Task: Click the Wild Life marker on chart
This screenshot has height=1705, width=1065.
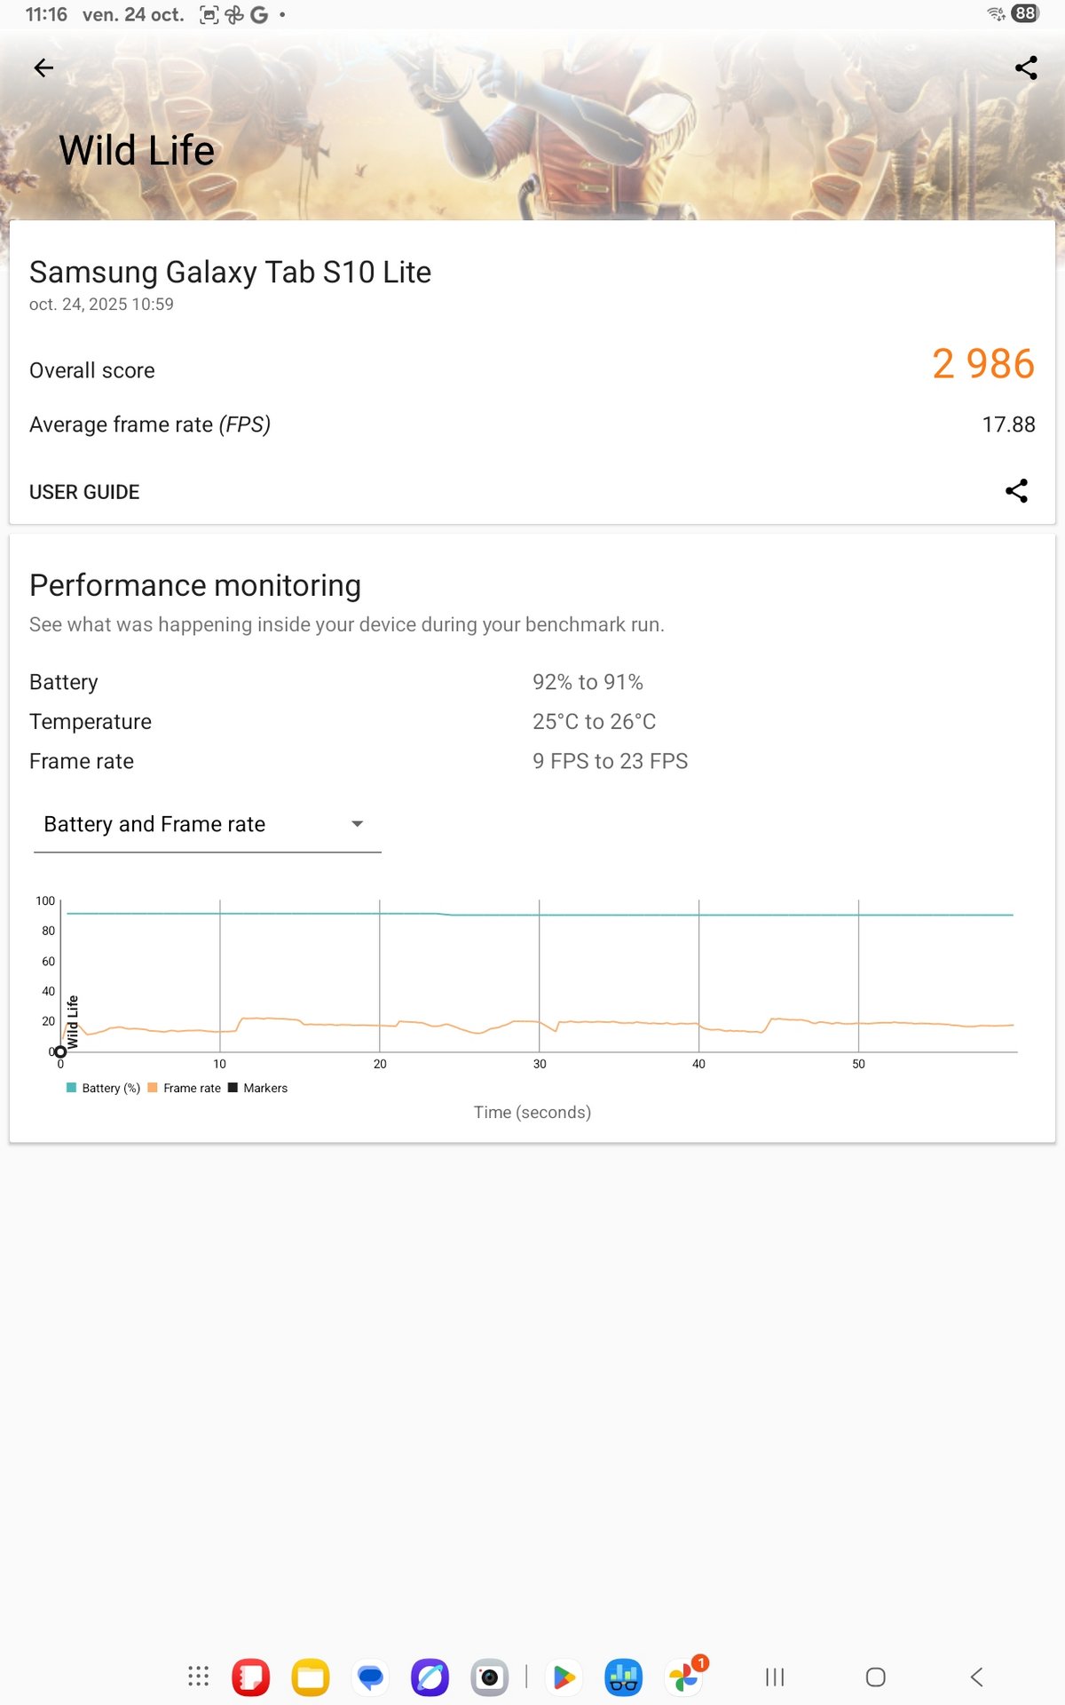Action: [x=60, y=1051]
